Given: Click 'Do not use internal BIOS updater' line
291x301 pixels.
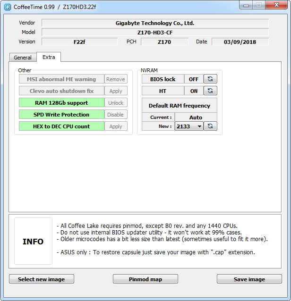Looking at the screenshot, I should coord(149,232).
